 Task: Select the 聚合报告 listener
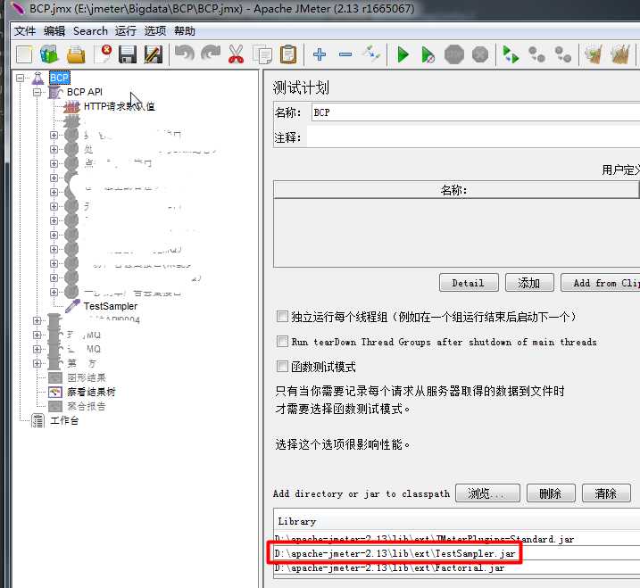[x=86, y=406]
